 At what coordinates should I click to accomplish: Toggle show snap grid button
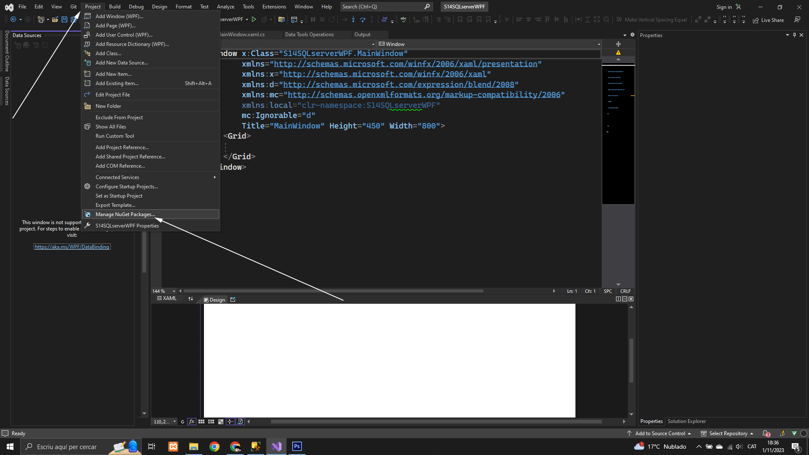(201, 421)
